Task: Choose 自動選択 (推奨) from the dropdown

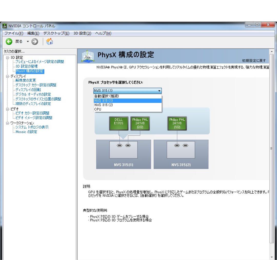Action: click(x=127, y=96)
